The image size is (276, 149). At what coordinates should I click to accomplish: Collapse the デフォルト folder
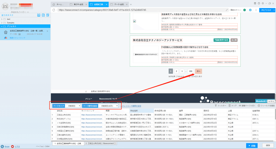pyautogui.click(x=2, y=26)
